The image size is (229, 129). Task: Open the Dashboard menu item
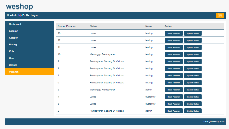pyautogui.click(x=30, y=24)
